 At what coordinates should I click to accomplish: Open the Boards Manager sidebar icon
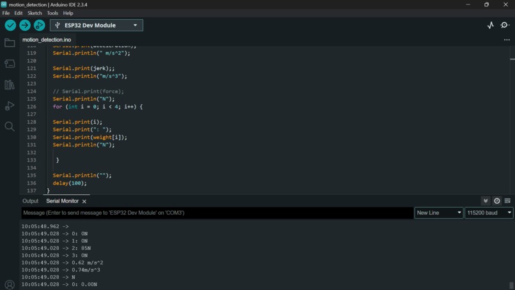point(10,64)
